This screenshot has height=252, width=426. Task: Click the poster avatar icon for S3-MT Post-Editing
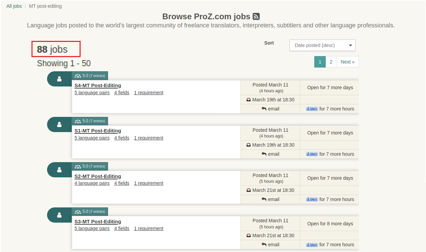pyautogui.click(x=59, y=215)
